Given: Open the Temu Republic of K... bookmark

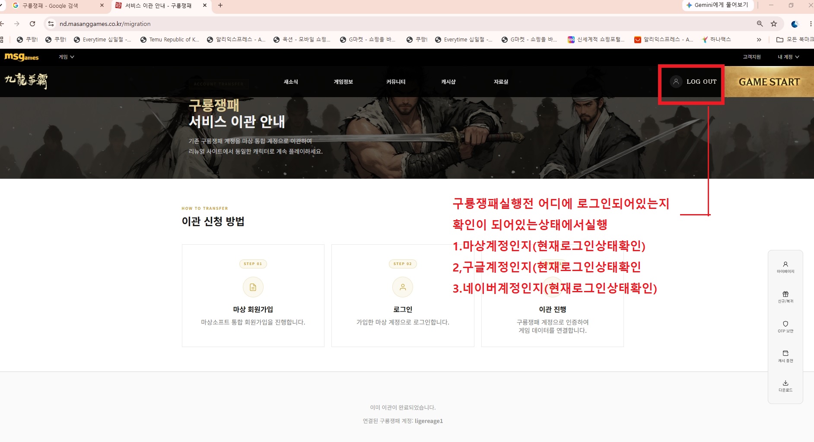Looking at the screenshot, I should coord(170,40).
